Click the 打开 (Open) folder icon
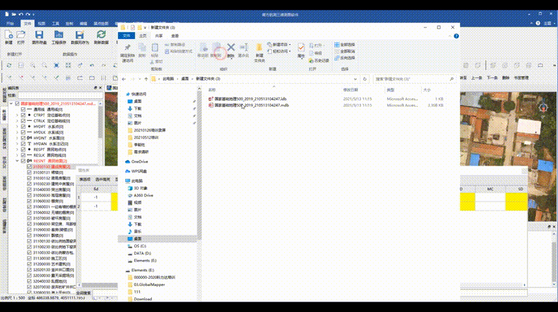Viewport: 558px width, 312px height. 22,36
